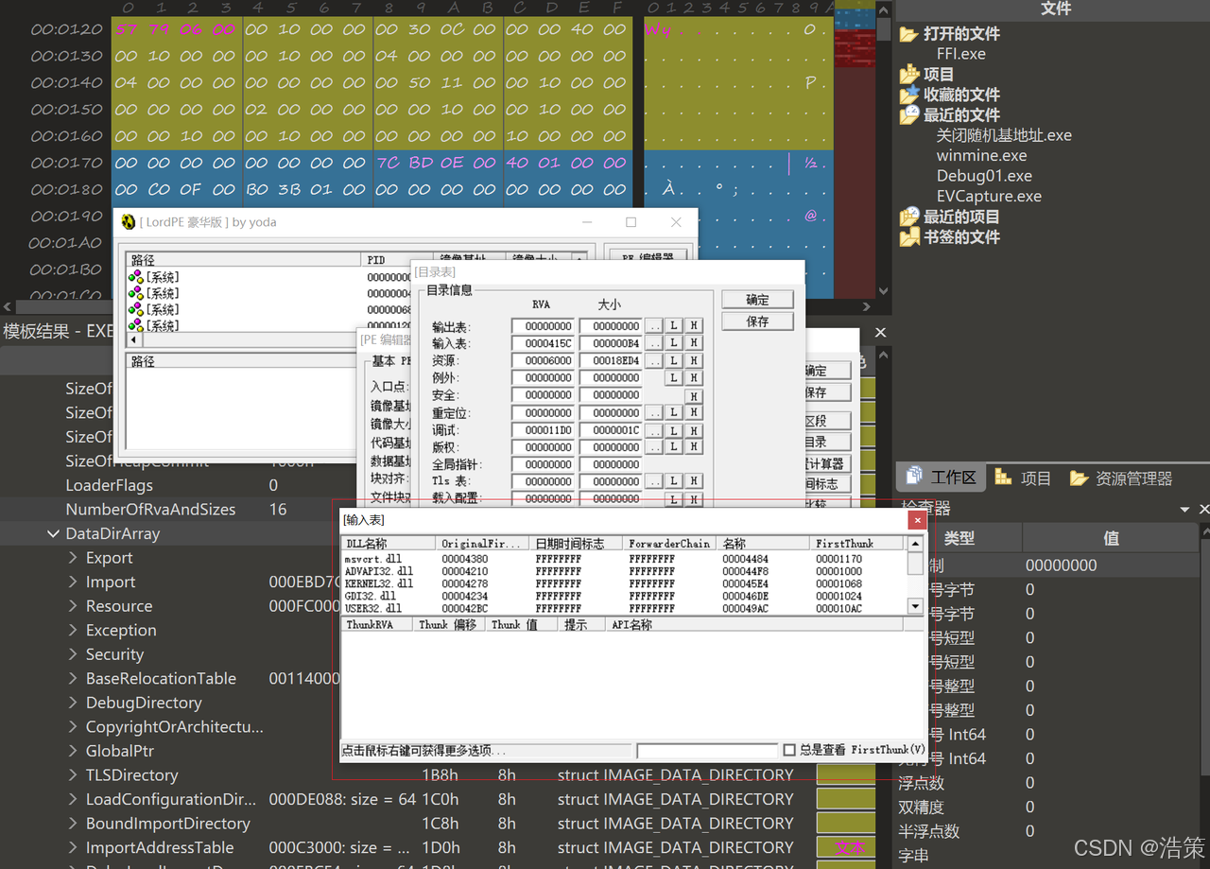Expand the Security data directory node
The image size is (1210, 869).
pos(73,654)
